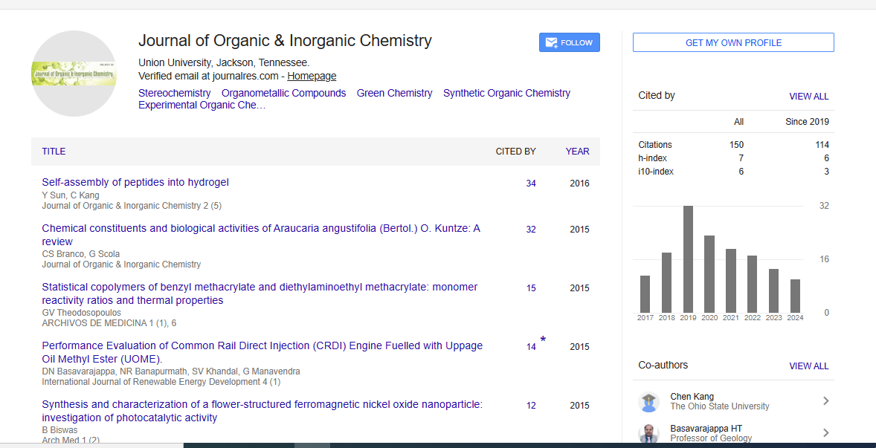Open Chen Kang's co-author avatar

coord(648,402)
